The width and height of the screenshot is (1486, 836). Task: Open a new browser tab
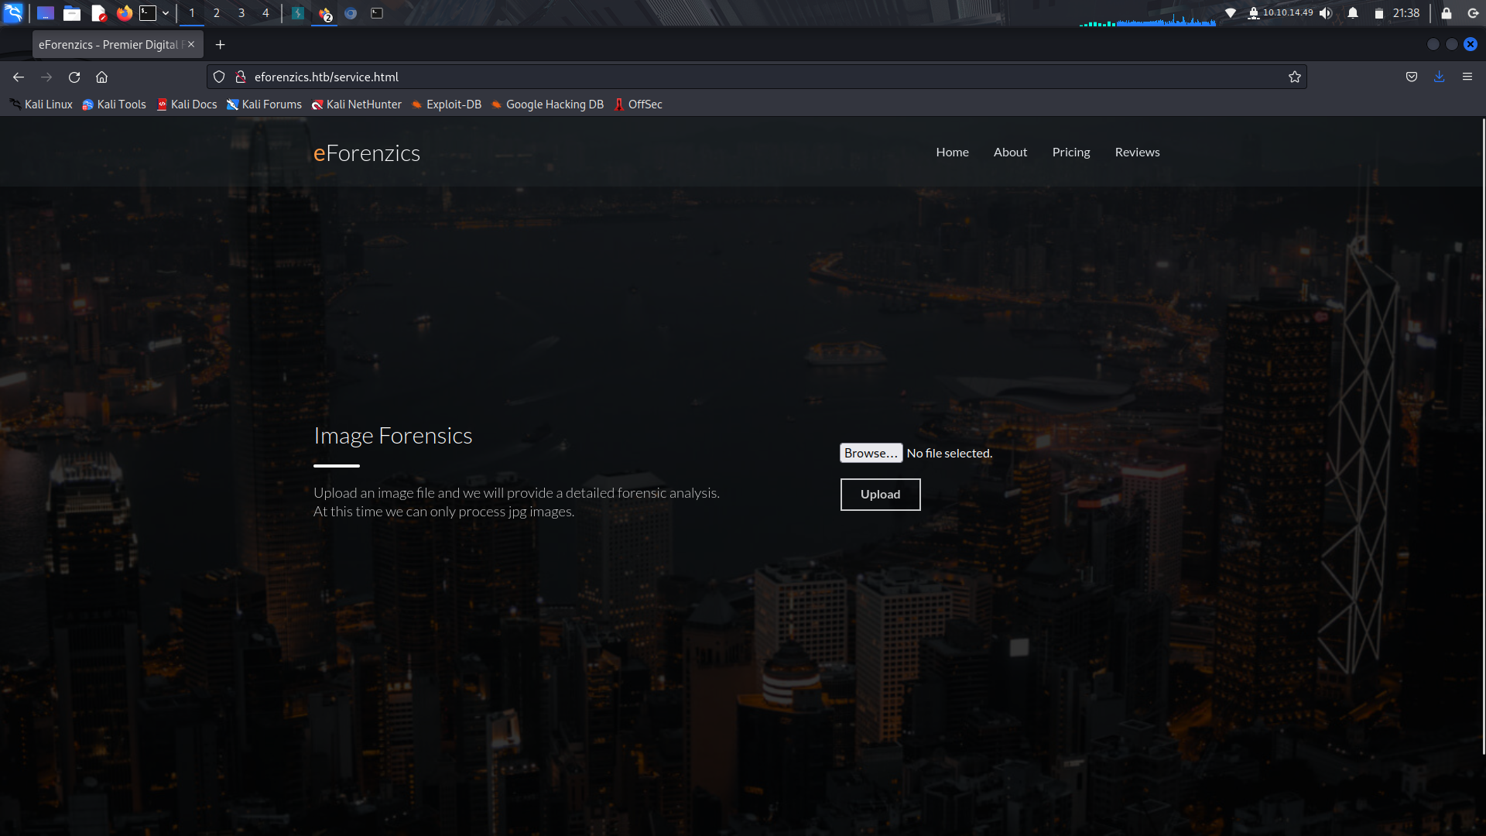pyautogui.click(x=221, y=45)
